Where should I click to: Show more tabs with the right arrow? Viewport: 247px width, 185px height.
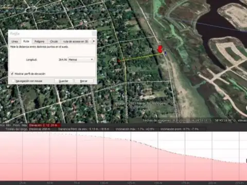tap(94, 41)
